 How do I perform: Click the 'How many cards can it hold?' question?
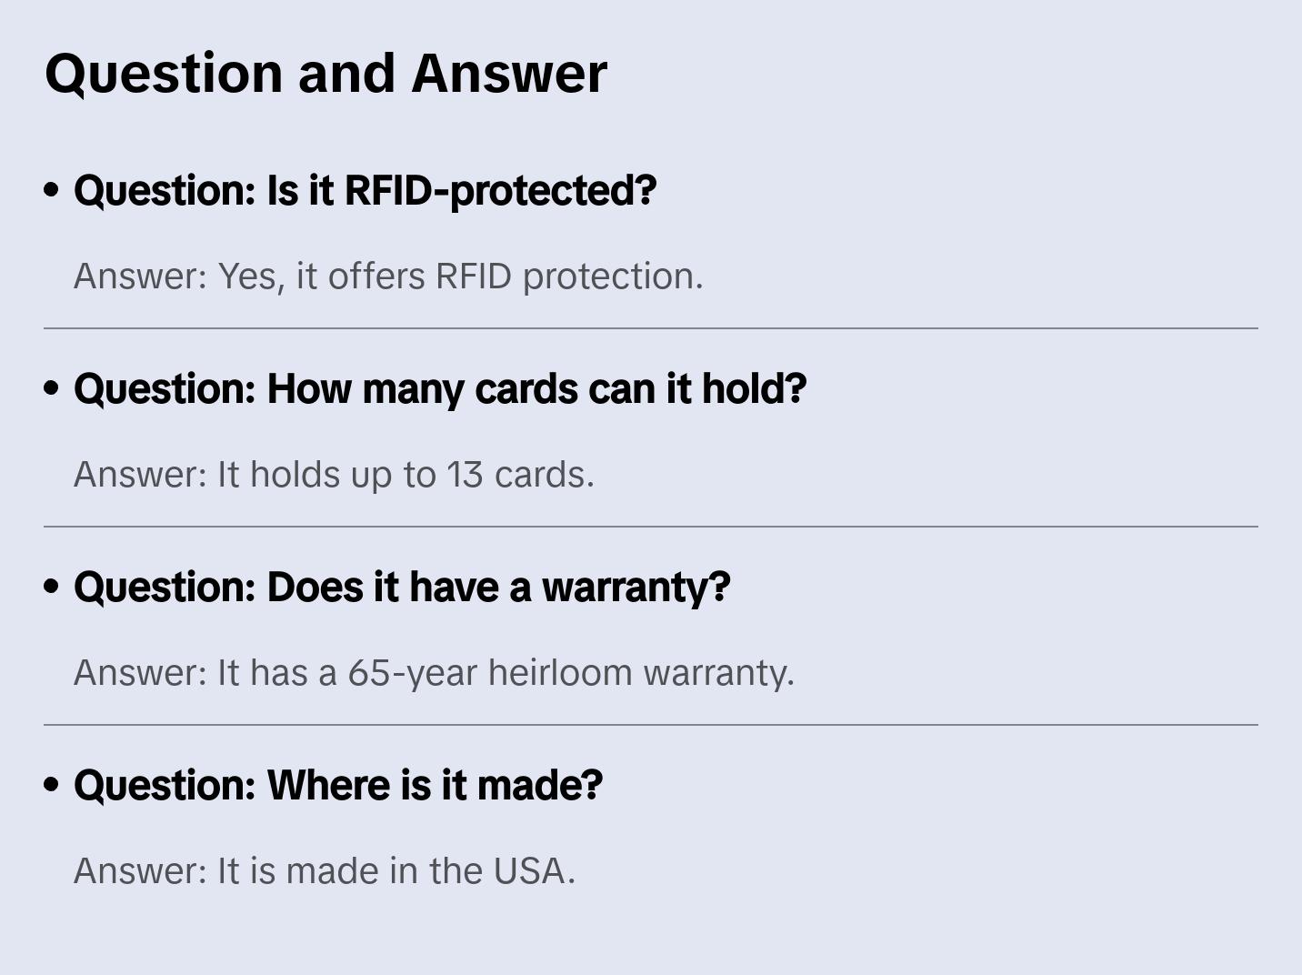[x=440, y=388]
